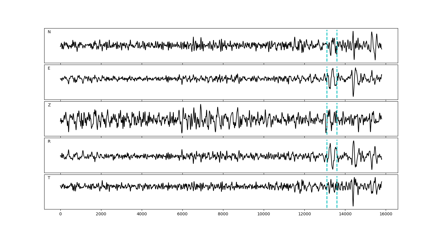
Task: Click second cyan dashed line in T panel
Action: [x=337, y=192]
